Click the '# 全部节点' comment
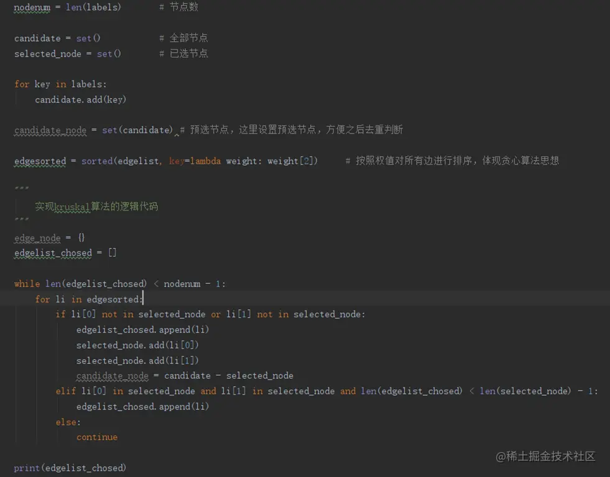The width and height of the screenshot is (610, 477). [183, 38]
